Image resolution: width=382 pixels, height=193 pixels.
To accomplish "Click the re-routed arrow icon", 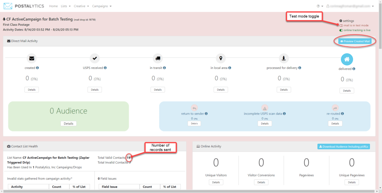I will pos(335,108).
